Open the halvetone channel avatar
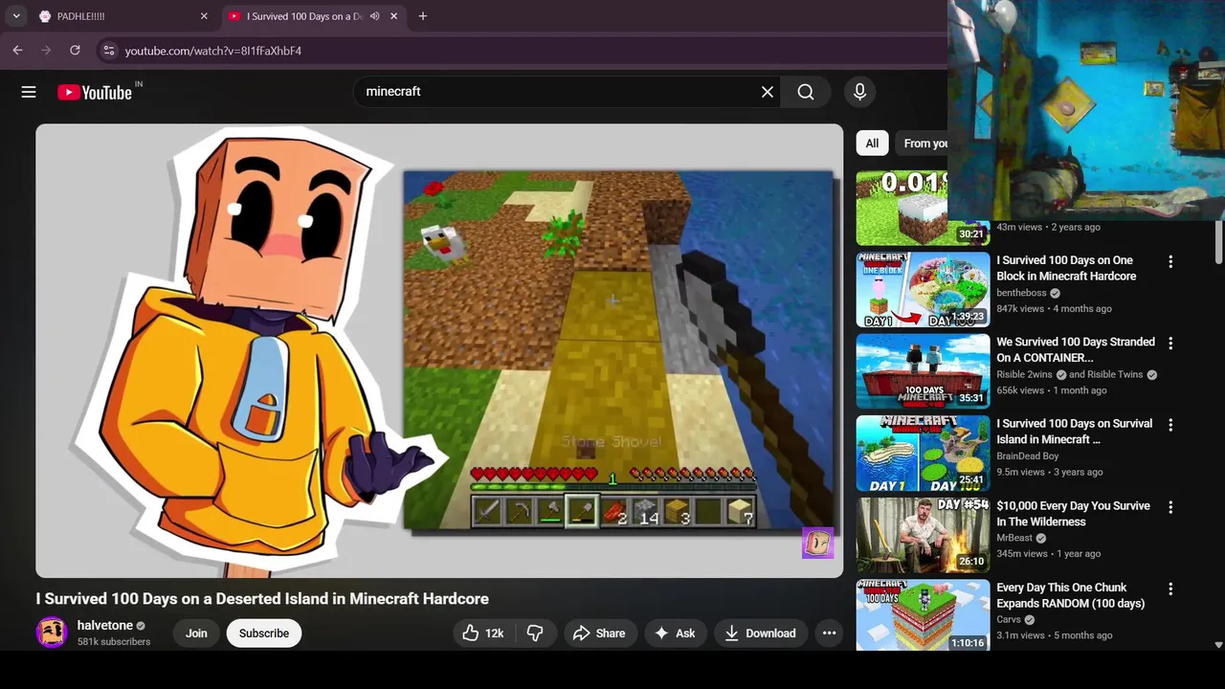Screen dimensions: 1225x689 [x=52, y=633]
